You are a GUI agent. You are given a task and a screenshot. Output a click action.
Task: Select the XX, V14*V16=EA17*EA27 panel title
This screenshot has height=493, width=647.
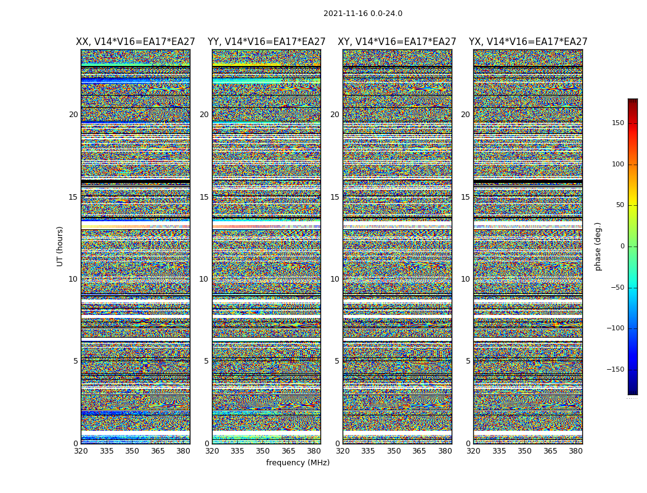pos(136,42)
